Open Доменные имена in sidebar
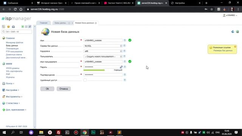The height and width of the screenshot is (136, 242). point(14,54)
